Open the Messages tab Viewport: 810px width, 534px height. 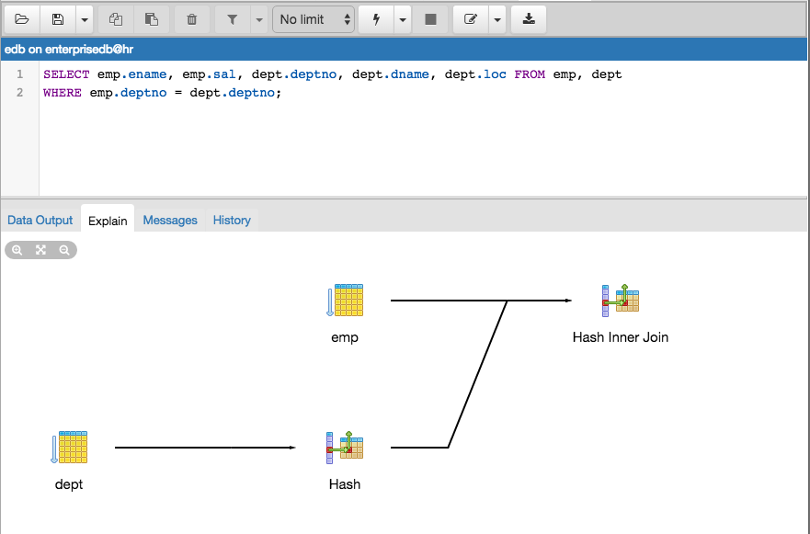170,220
